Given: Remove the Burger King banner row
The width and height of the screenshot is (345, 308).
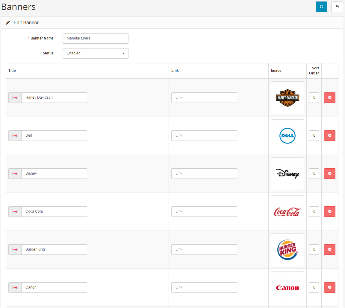Looking at the screenshot, I should (x=330, y=250).
